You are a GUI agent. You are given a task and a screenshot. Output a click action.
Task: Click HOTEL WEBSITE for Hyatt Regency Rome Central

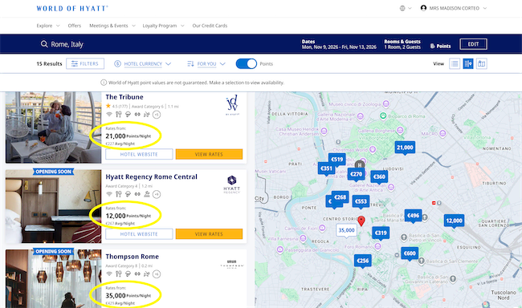tap(139, 234)
